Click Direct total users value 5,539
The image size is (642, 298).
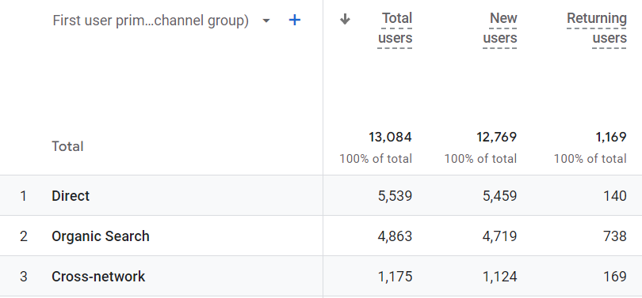click(395, 196)
